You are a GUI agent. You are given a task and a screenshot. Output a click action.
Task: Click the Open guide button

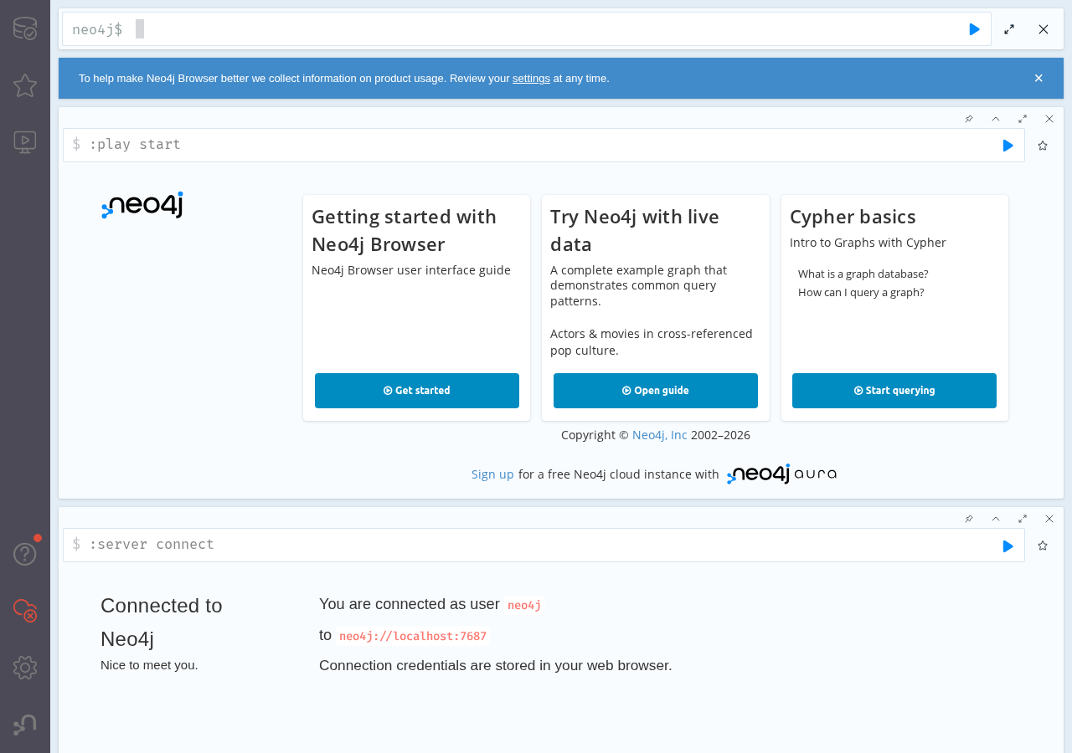656,391
